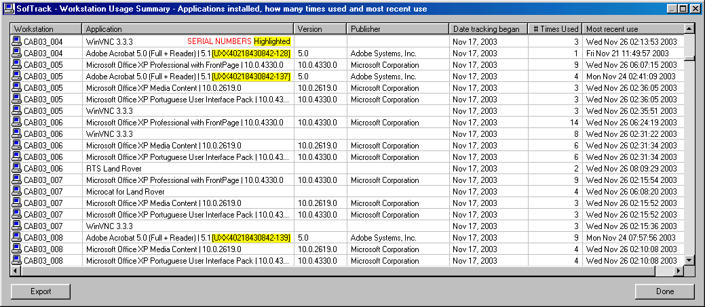Sort by # Times Used column
705x307 pixels.
tap(555, 29)
